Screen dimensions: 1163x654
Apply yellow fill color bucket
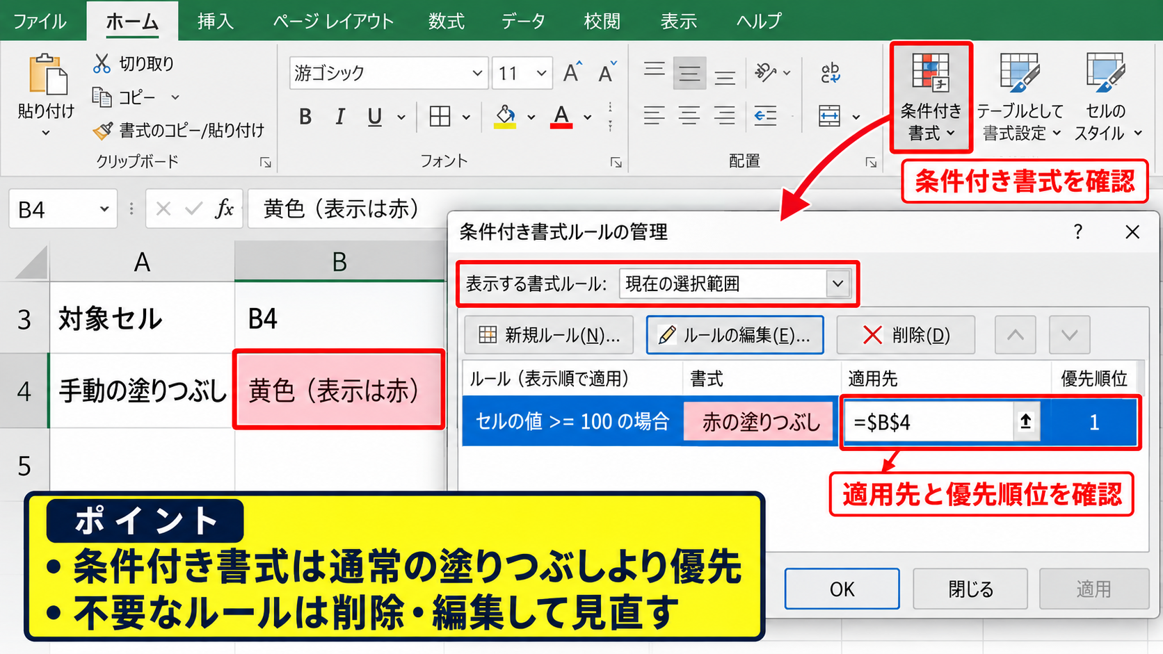point(505,117)
